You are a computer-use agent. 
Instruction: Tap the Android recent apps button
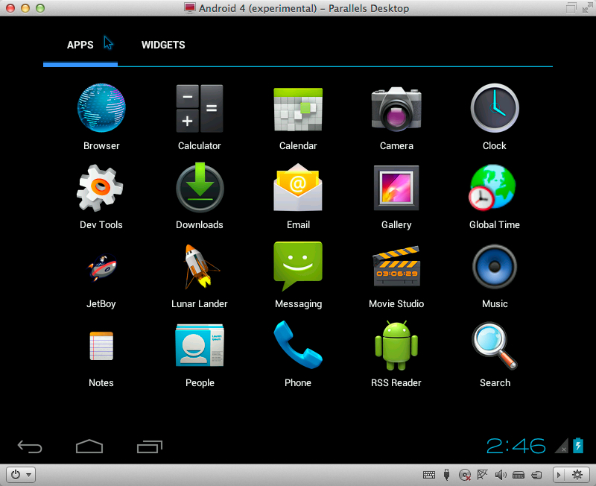(150, 446)
